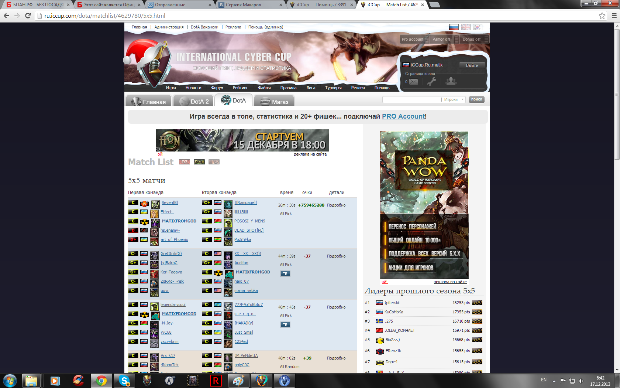Filter Match List by D2 icon

[x=185, y=162]
